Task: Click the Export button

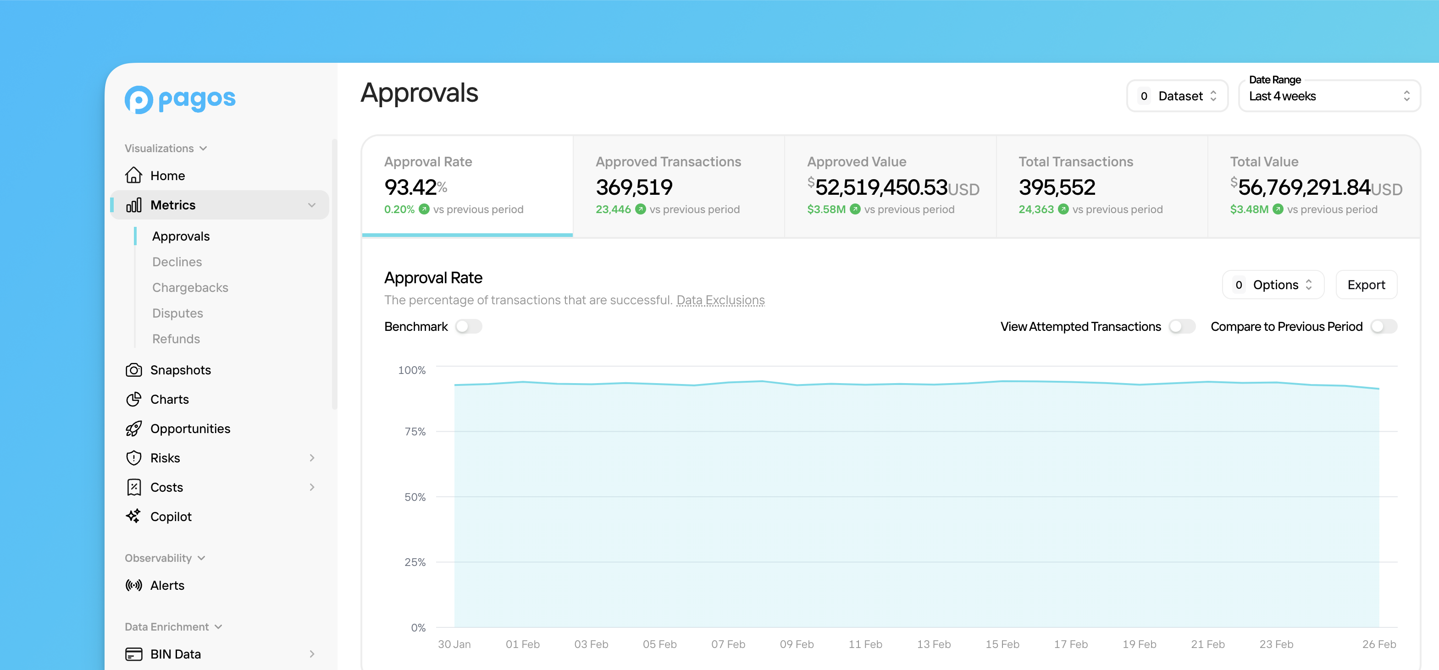Action: tap(1366, 285)
